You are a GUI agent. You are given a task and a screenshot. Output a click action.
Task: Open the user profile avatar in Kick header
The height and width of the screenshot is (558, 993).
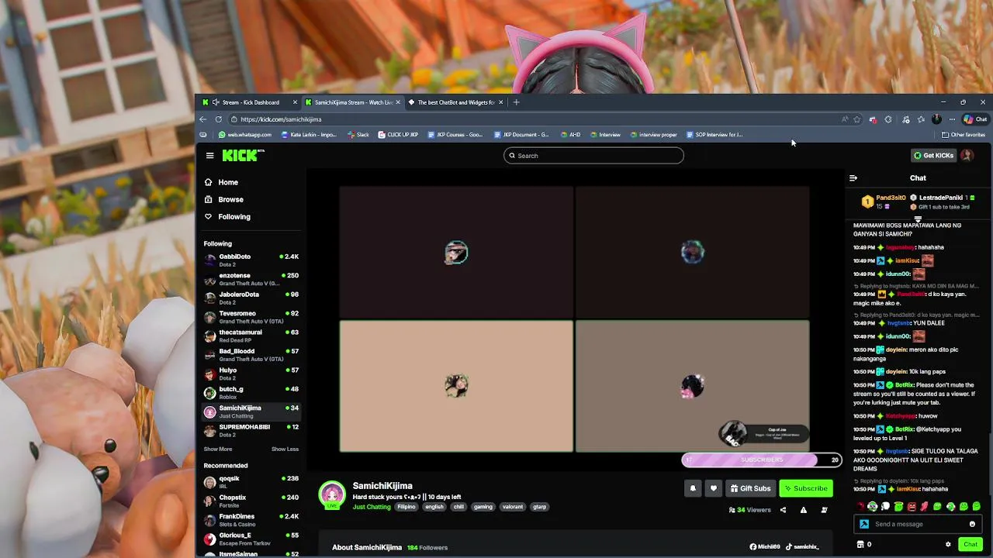click(967, 155)
